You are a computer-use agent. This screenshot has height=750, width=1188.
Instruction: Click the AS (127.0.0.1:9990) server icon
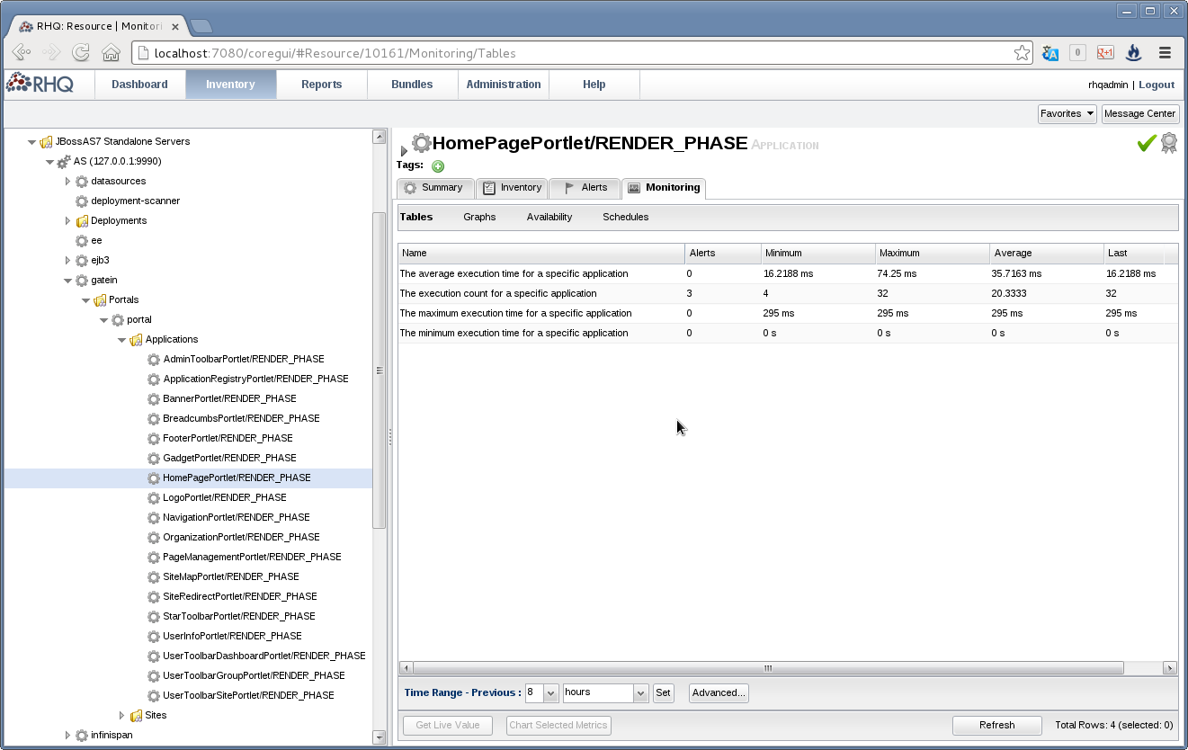point(64,162)
